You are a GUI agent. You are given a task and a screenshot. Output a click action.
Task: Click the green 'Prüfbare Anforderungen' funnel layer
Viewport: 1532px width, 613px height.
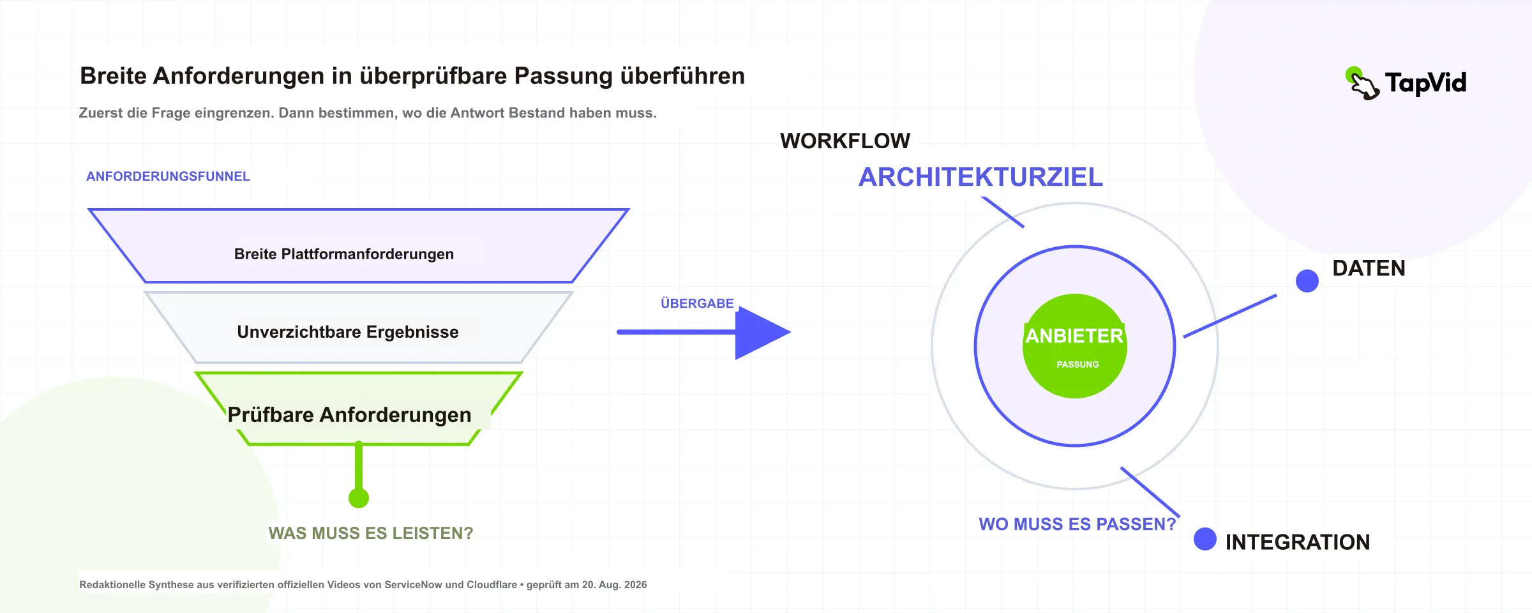pyautogui.click(x=359, y=409)
